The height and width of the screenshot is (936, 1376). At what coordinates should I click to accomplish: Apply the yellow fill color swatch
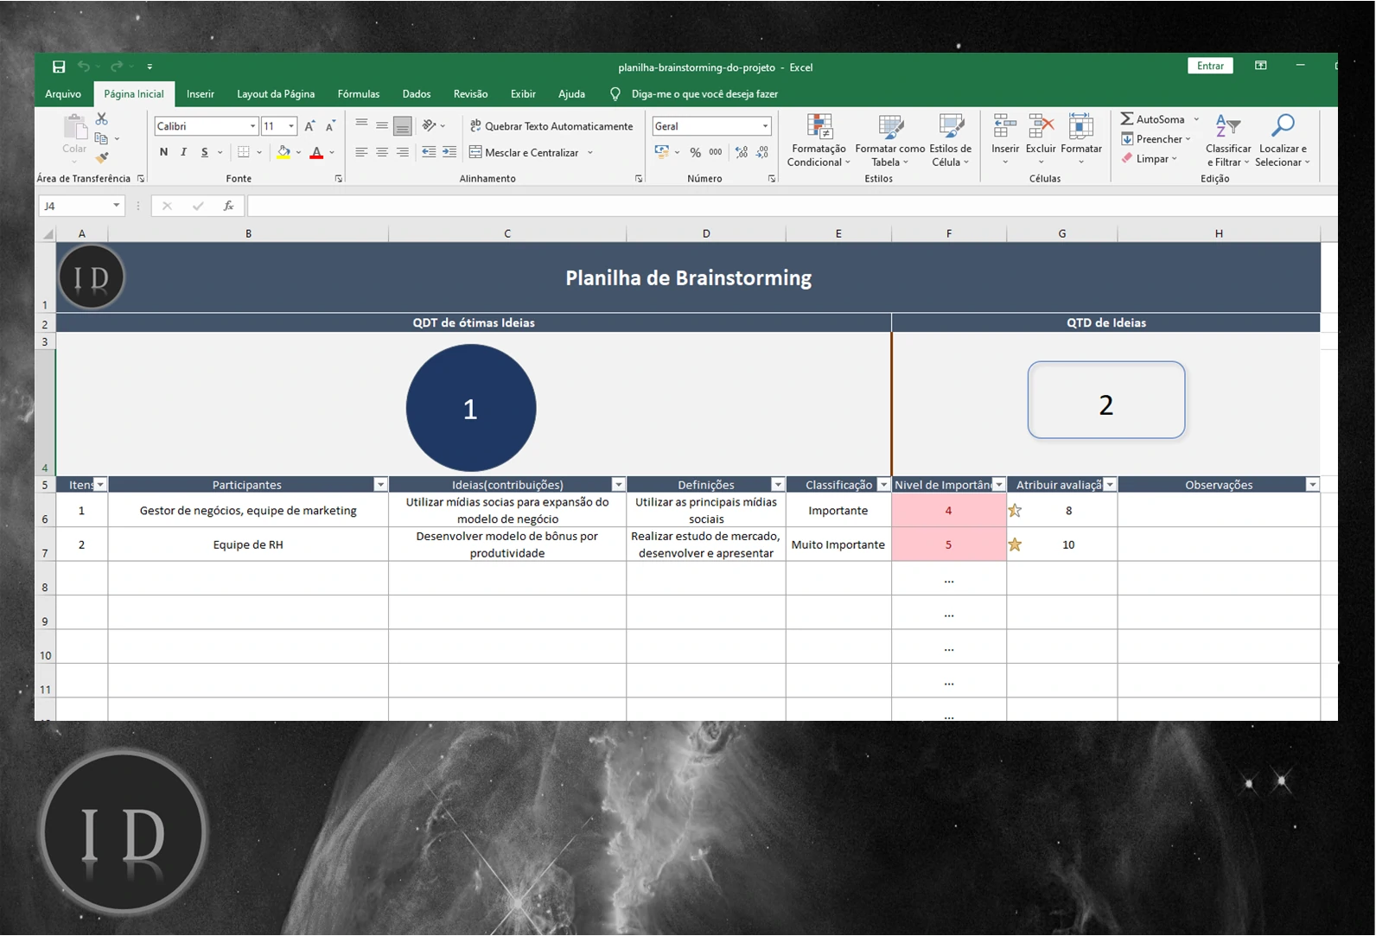pyautogui.click(x=283, y=152)
